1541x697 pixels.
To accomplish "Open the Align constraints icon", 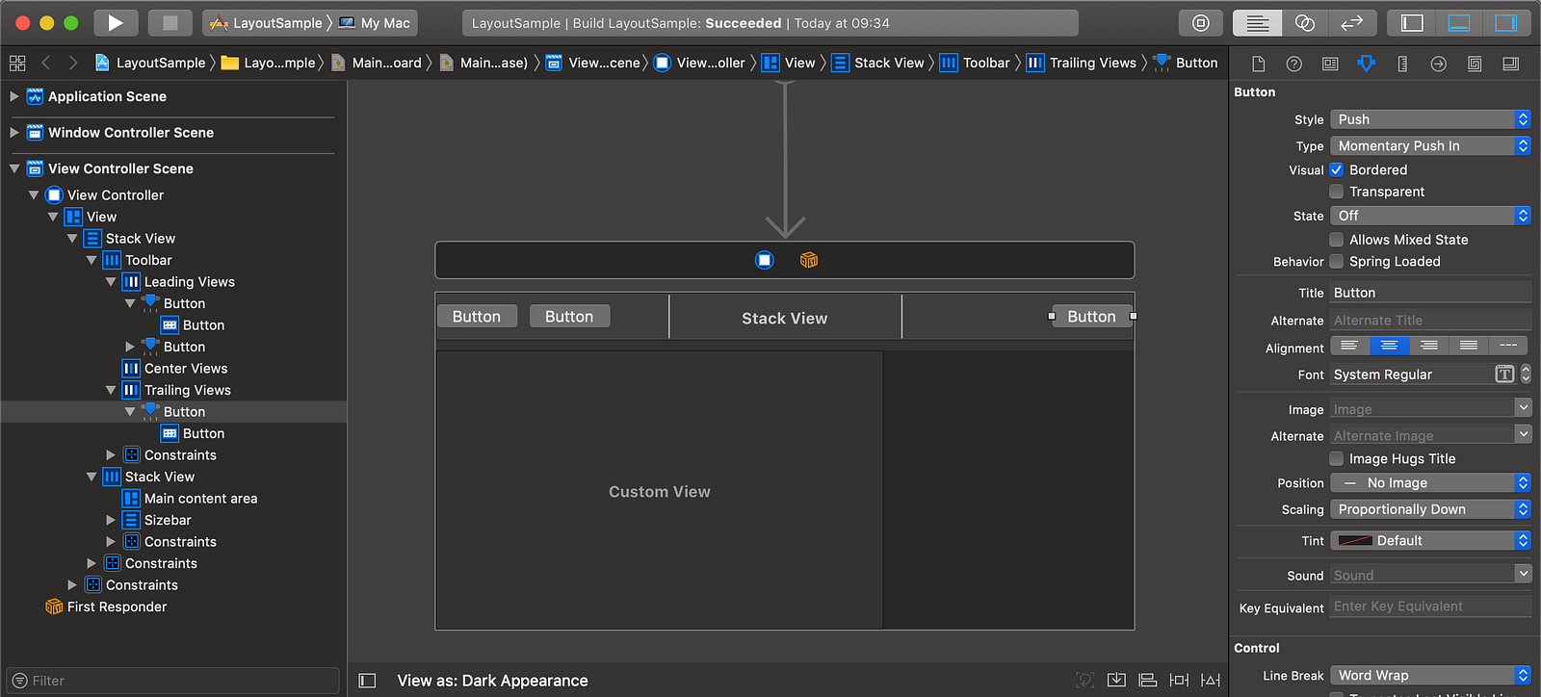I will point(1148,681).
